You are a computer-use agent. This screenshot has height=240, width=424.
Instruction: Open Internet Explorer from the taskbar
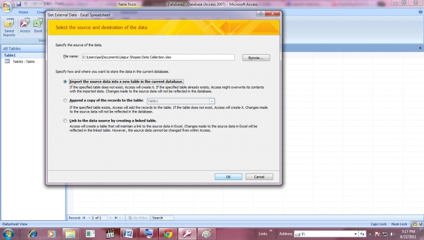[x=32, y=234]
